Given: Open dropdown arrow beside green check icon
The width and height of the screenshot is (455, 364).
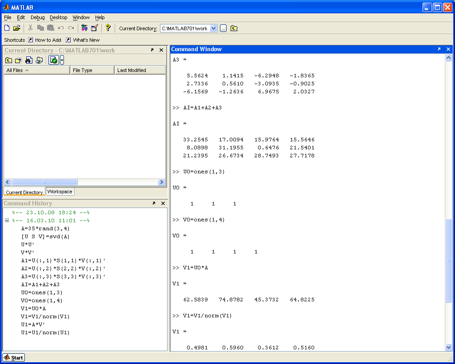Looking at the screenshot, I should pyautogui.click(x=62, y=60).
